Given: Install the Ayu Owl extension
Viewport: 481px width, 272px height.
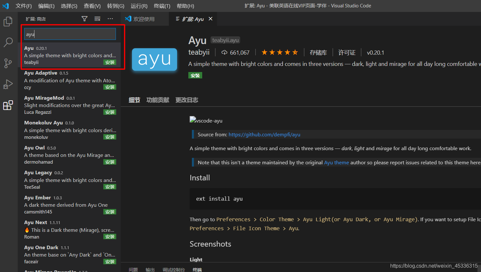Looking at the screenshot, I should [x=110, y=162].
